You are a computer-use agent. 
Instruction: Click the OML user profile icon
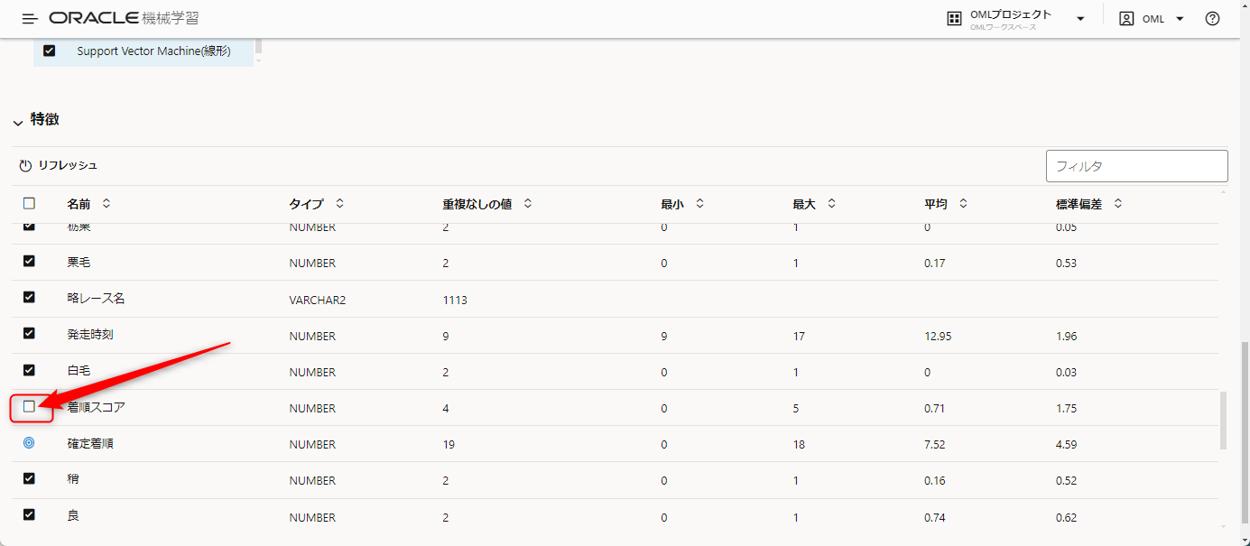pos(1126,19)
